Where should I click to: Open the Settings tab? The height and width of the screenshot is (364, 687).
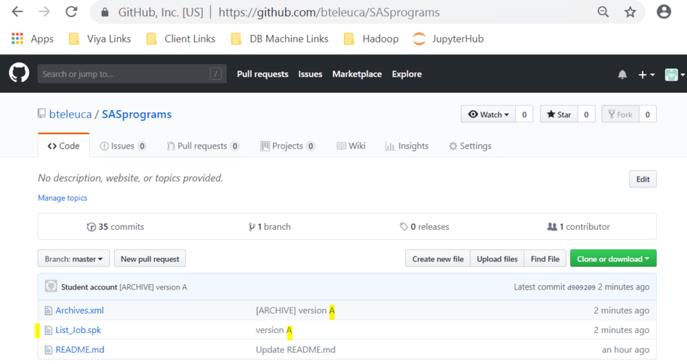click(x=470, y=146)
